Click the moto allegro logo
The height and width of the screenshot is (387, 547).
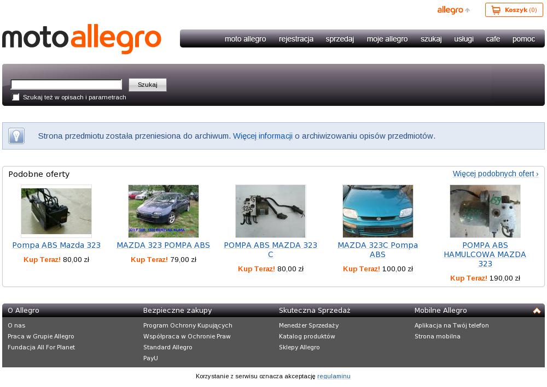pos(82,39)
